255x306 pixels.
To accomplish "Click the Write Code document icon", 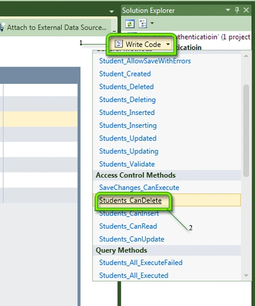I will 118,44.
